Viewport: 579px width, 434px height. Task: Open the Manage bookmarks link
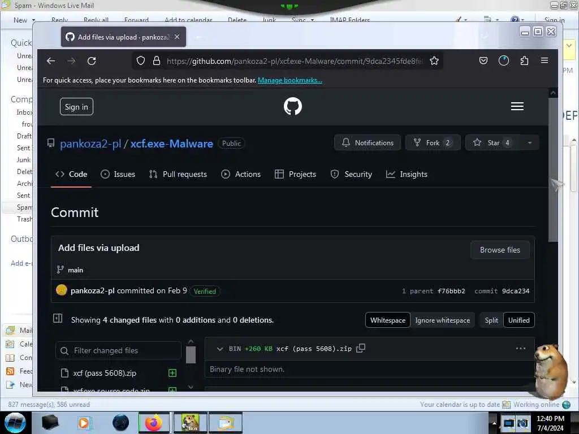(290, 80)
